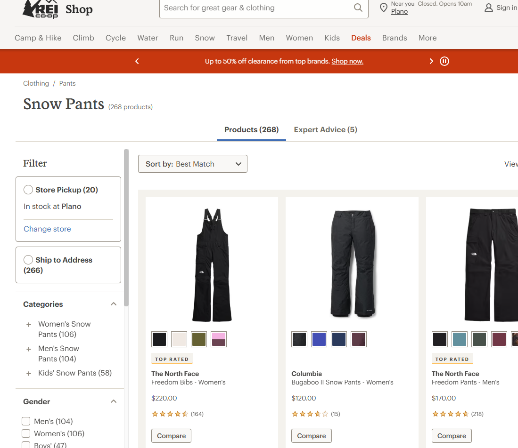Image resolution: width=518 pixels, height=448 pixels.
Task: Open the More menu
Action: pyautogui.click(x=428, y=38)
